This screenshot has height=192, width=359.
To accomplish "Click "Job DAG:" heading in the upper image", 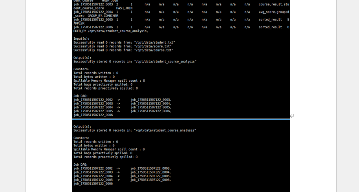I will point(81,96).
